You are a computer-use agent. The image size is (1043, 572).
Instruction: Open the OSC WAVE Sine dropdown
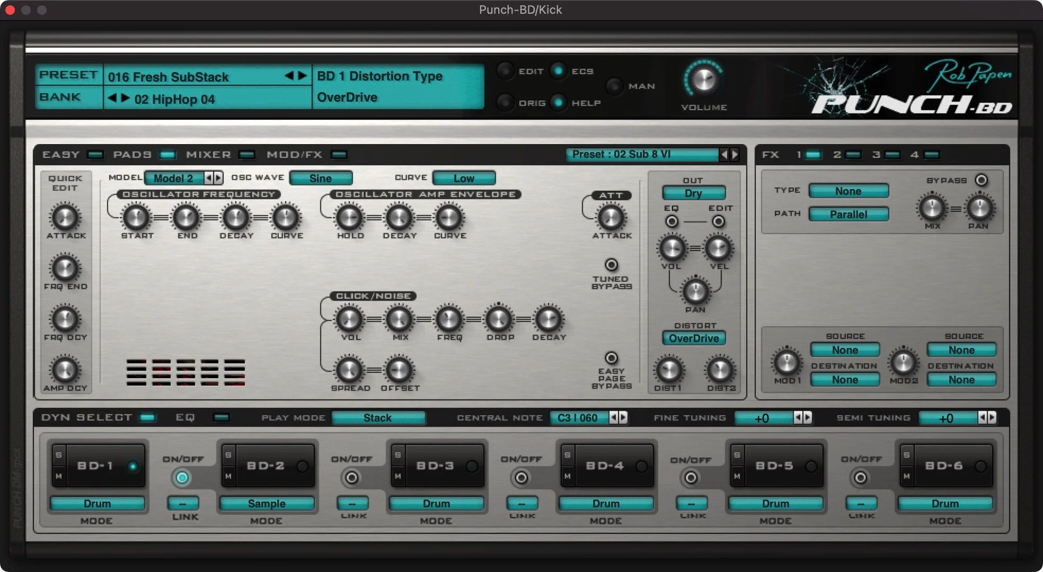321,178
